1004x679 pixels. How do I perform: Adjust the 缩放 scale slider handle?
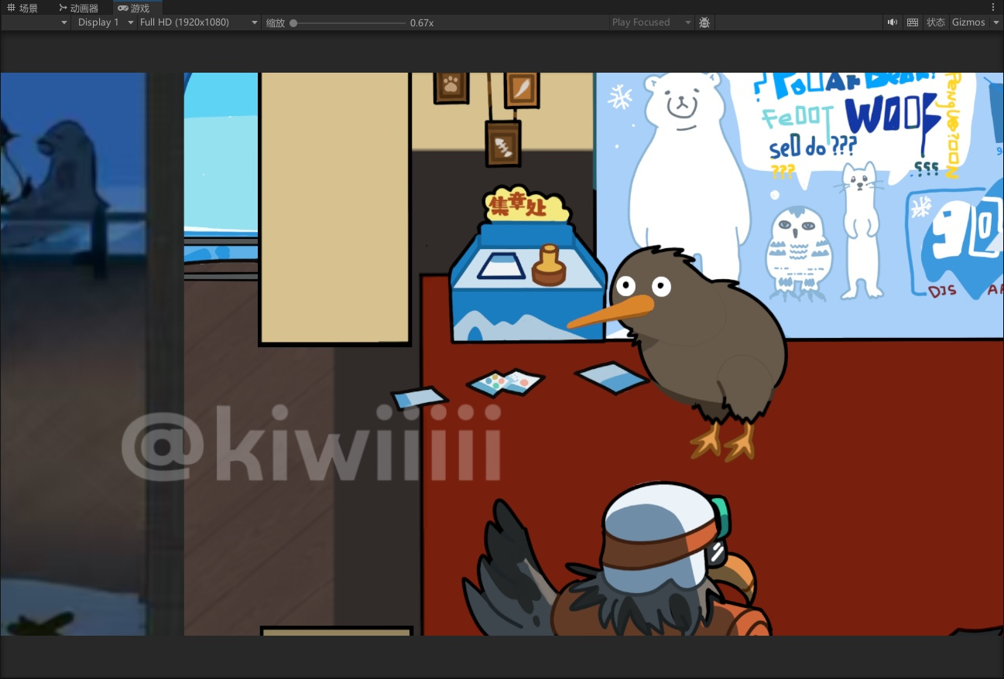pos(293,23)
